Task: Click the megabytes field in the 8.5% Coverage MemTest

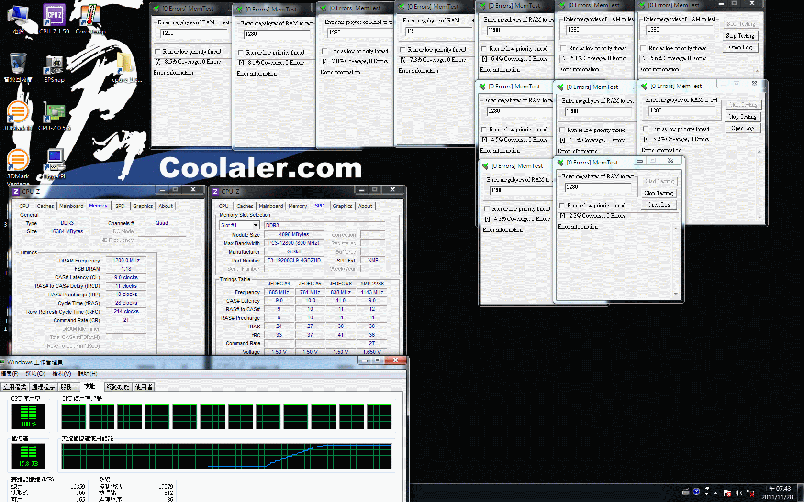Action: [x=194, y=33]
